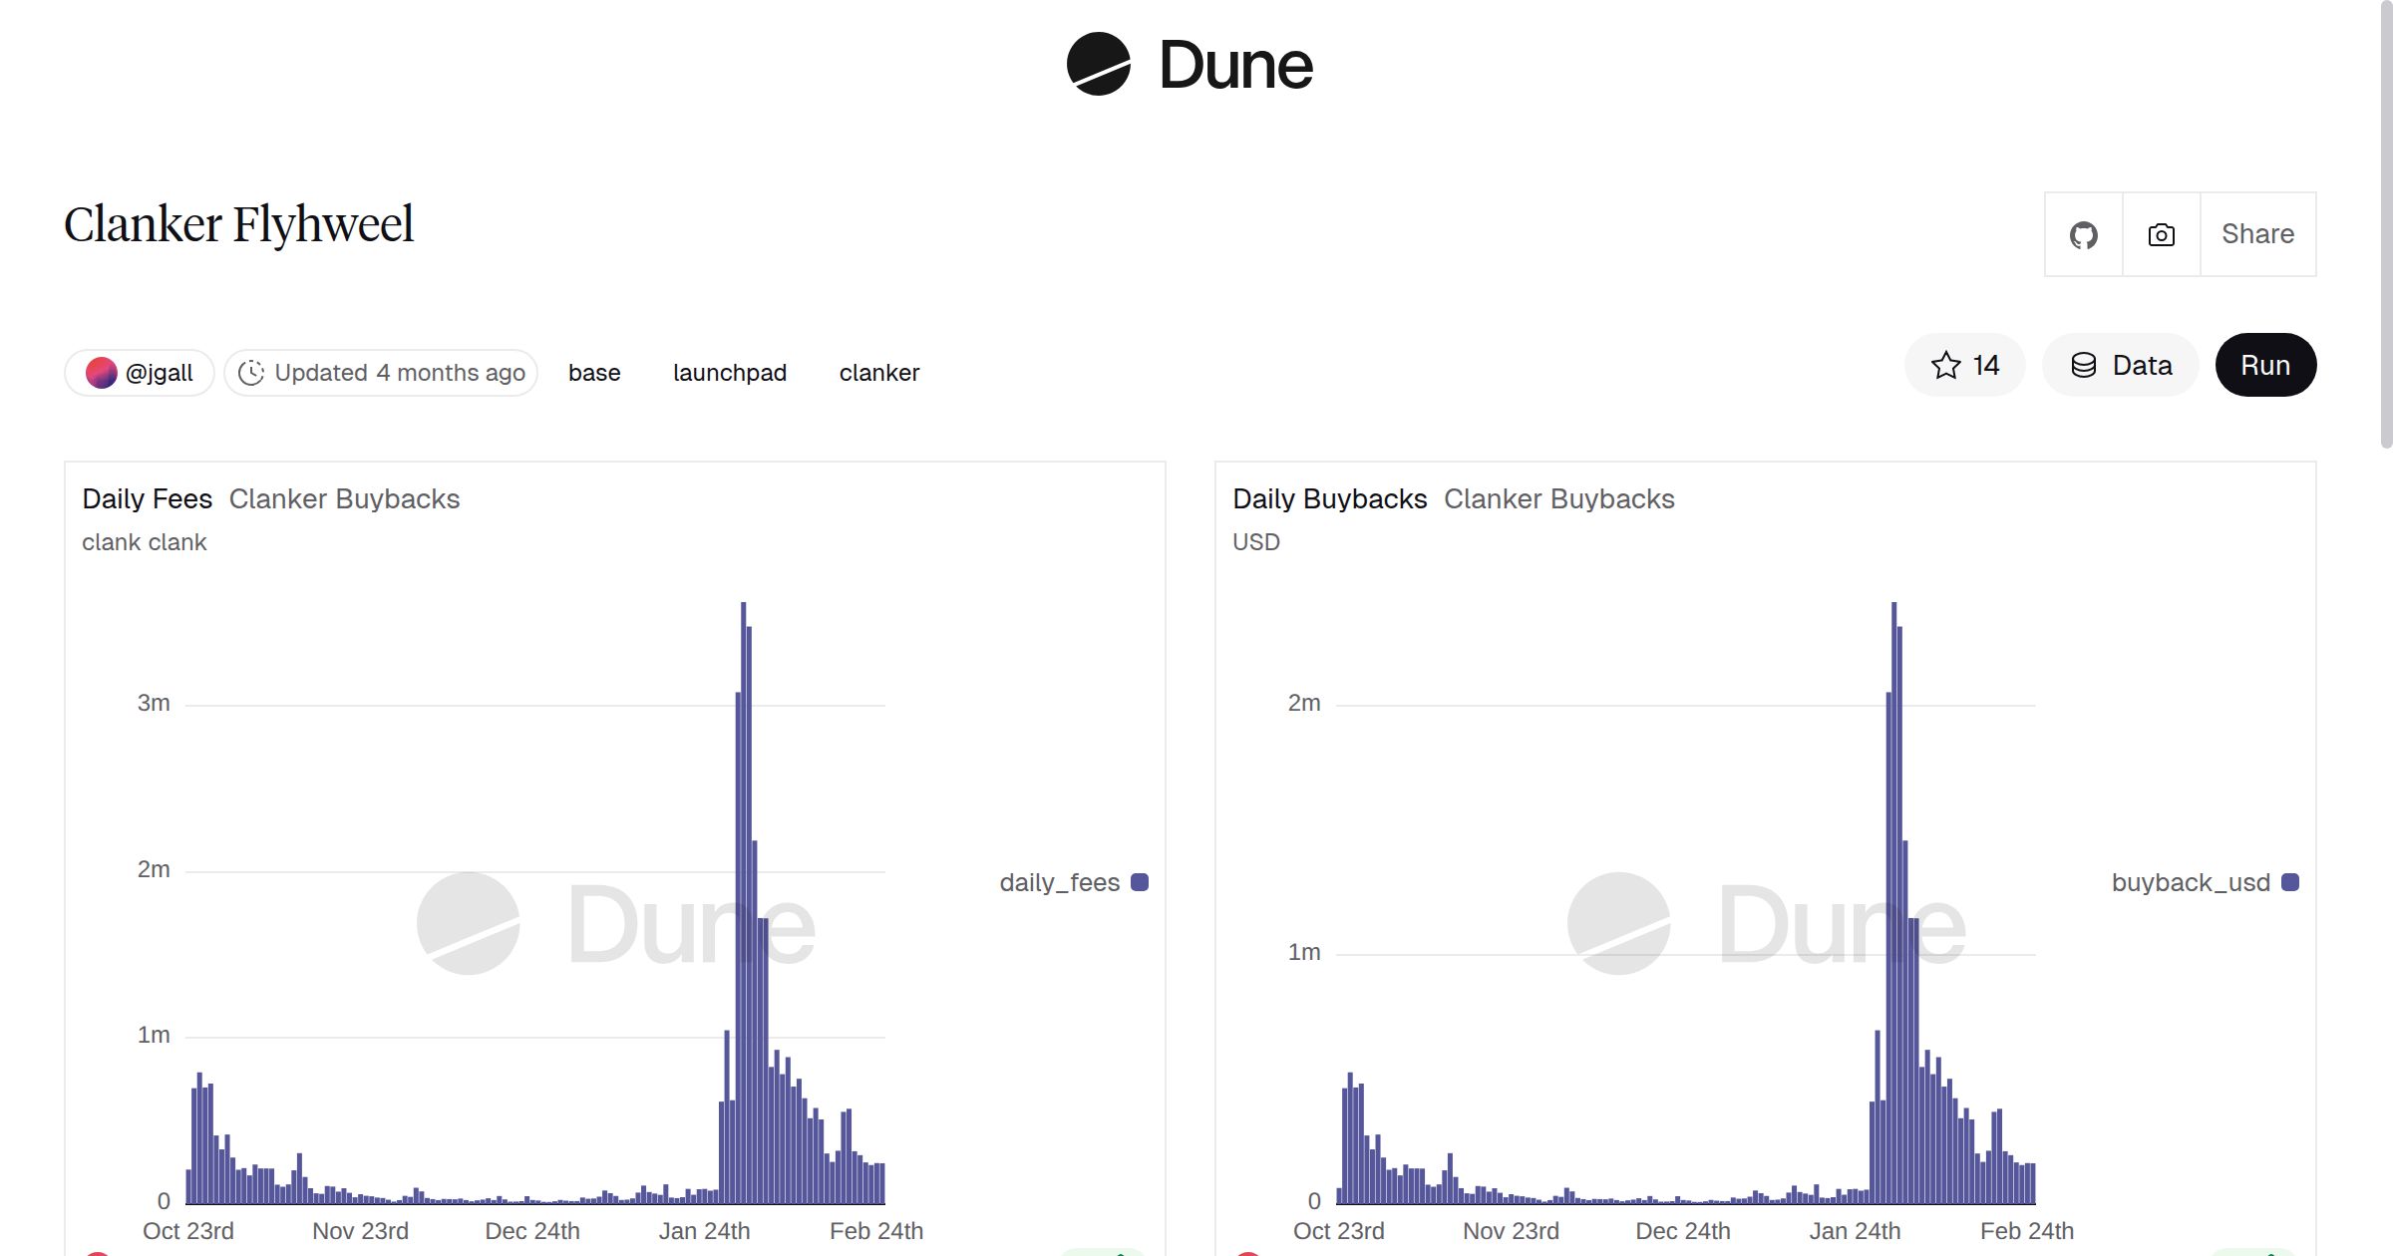Viewport: 2393px width, 1256px height.
Task: Click the camera screenshot icon
Action: coord(2161,235)
